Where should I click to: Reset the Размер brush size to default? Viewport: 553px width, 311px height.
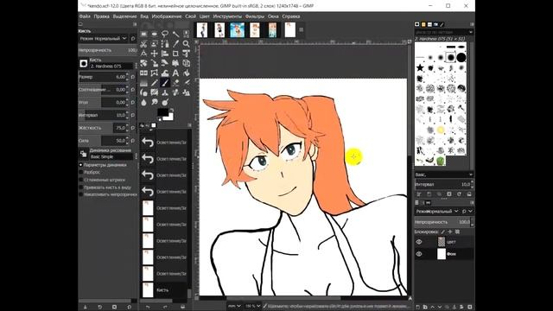133,77
